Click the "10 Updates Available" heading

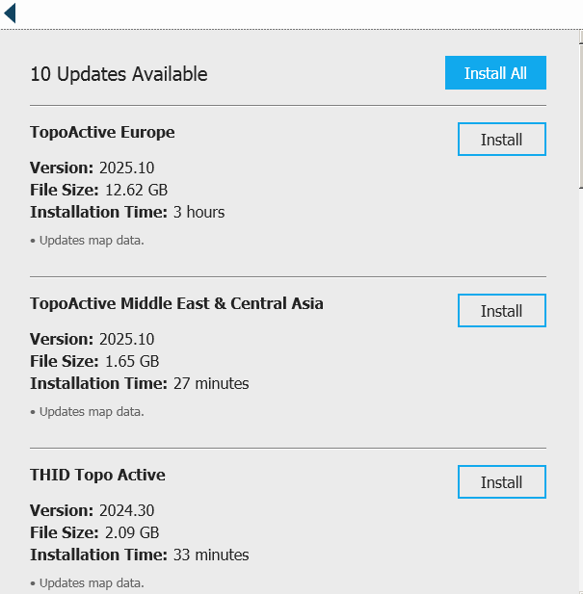(x=119, y=74)
